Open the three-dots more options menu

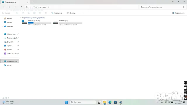82,13
